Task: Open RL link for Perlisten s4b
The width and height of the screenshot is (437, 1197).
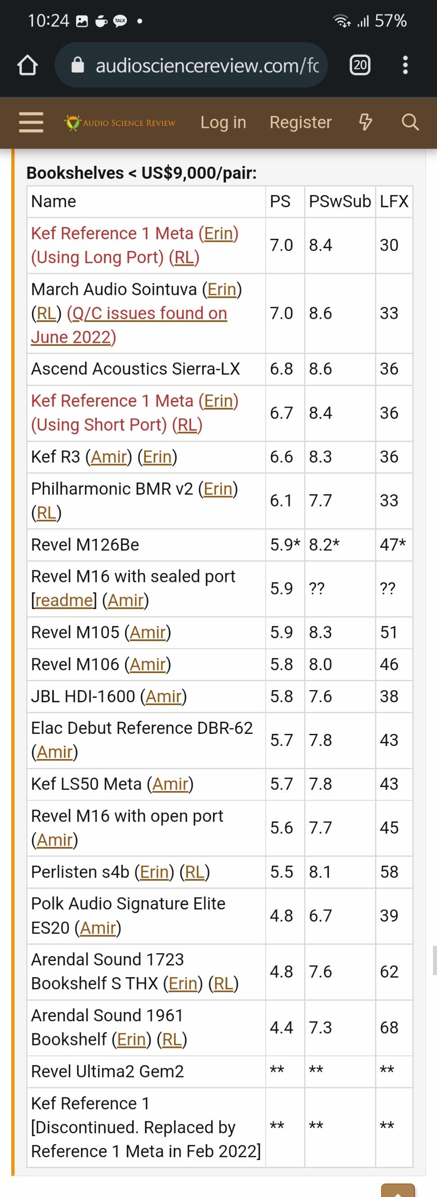Action: tap(194, 872)
